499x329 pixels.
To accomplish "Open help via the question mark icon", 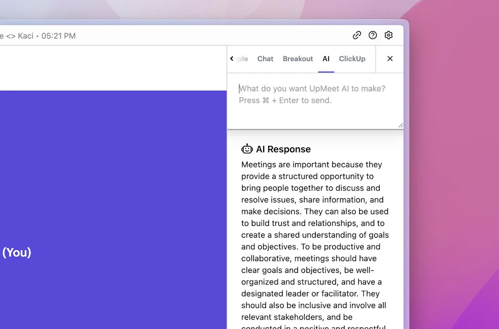I will point(373,35).
